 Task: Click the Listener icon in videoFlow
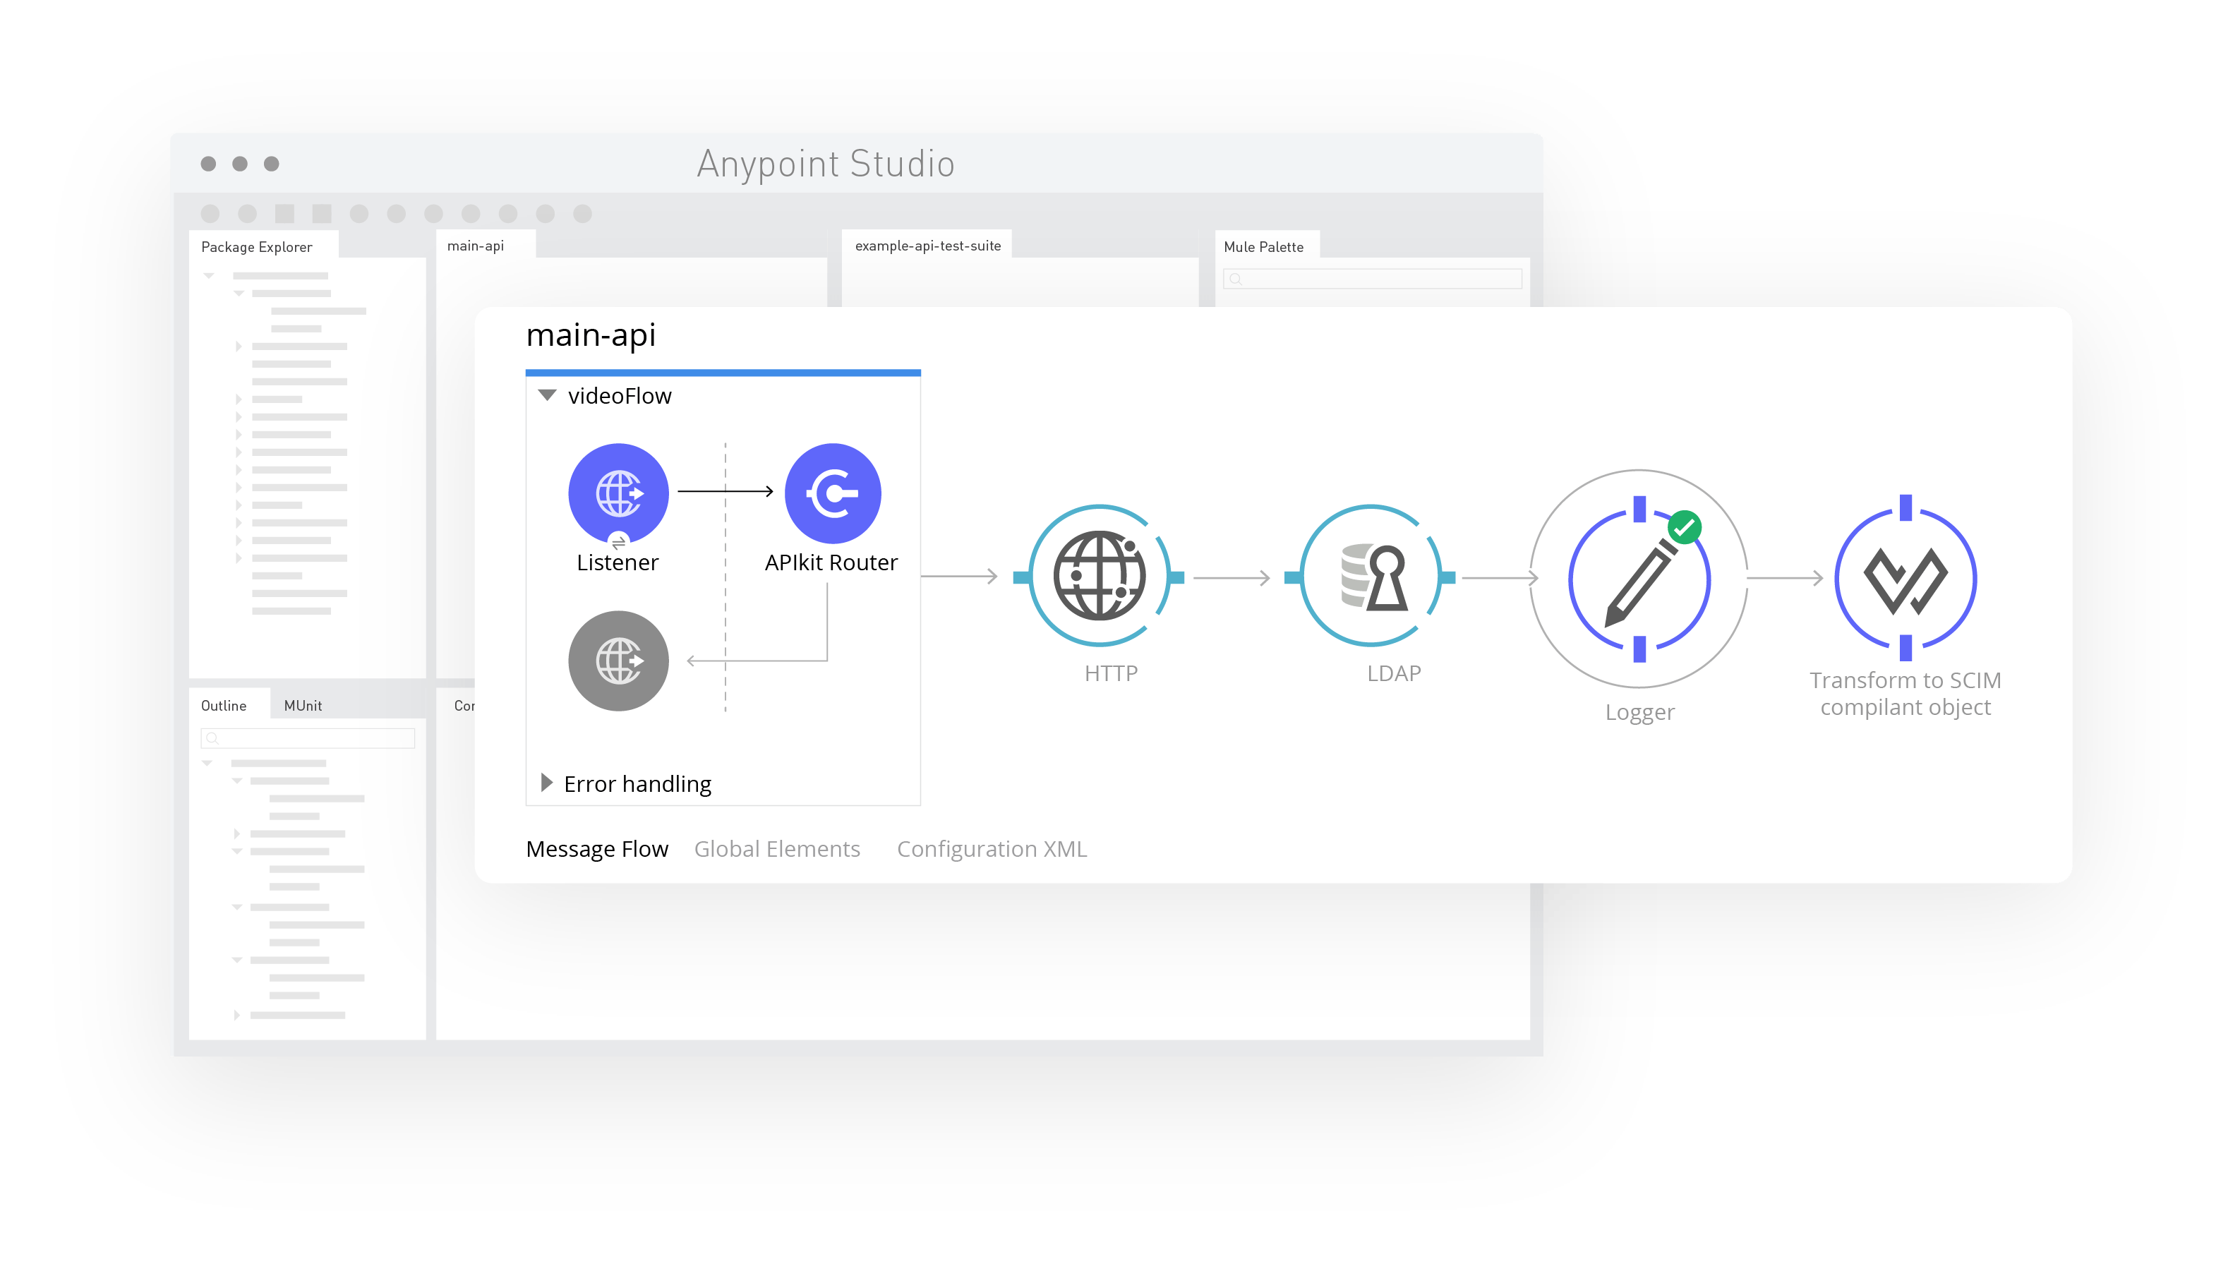[618, 492]
